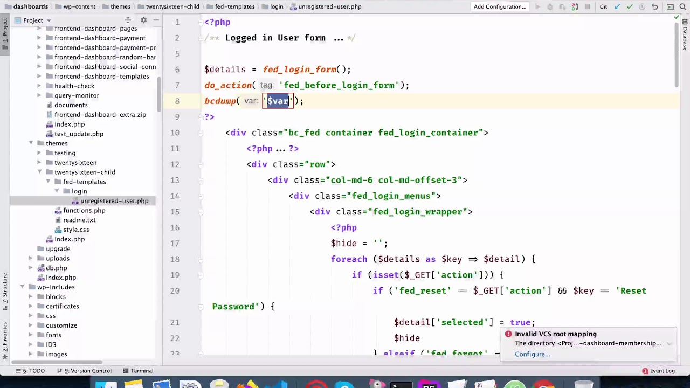Click Collapse All icon in Project panel
The height and width of the screenshot is (388, 690).
pyautogui.click(x=128, y=20)
